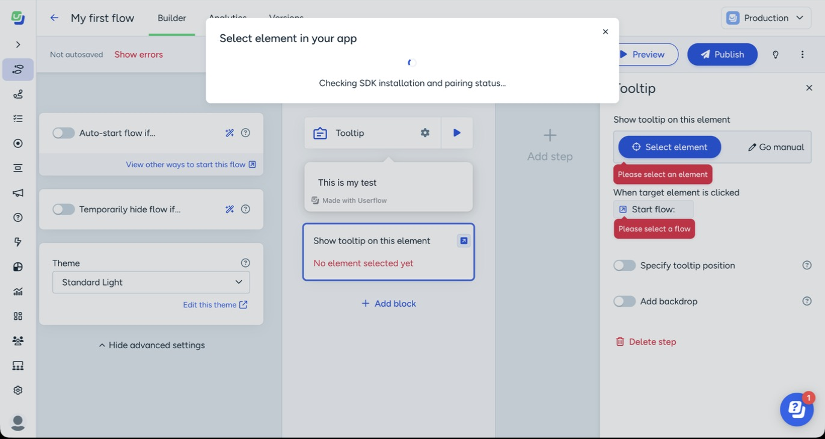Open the Standard Light theme dropdown
Viewport: 825px width, 439px height.
point(151,282)
